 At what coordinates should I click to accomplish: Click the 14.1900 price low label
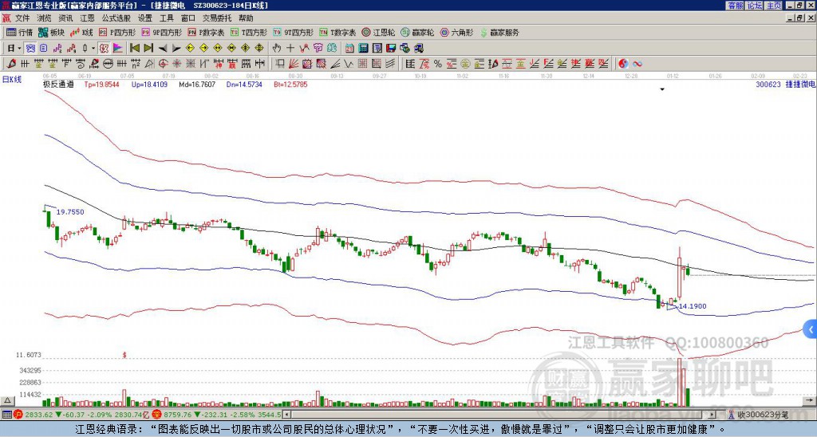[x=693, y=306]
